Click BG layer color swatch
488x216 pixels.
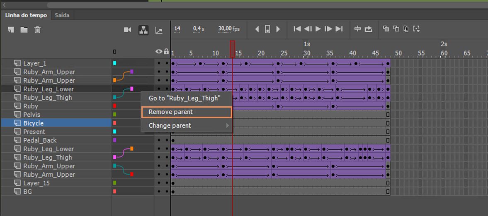coord(114,192)
